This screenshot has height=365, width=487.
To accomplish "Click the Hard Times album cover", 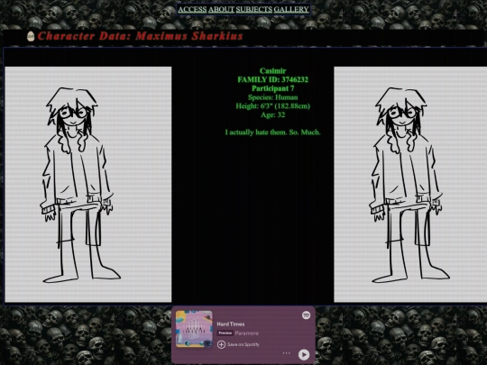I will click(x=194, y=329).
